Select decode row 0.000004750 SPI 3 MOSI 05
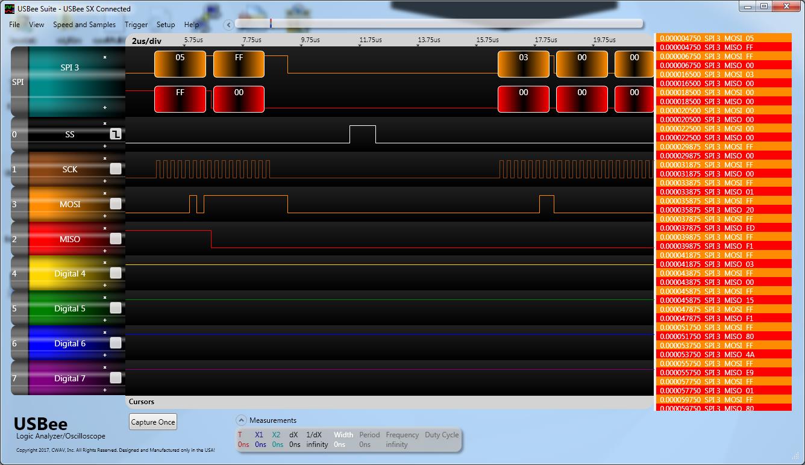Screen dimensions: 805x465 723,38
